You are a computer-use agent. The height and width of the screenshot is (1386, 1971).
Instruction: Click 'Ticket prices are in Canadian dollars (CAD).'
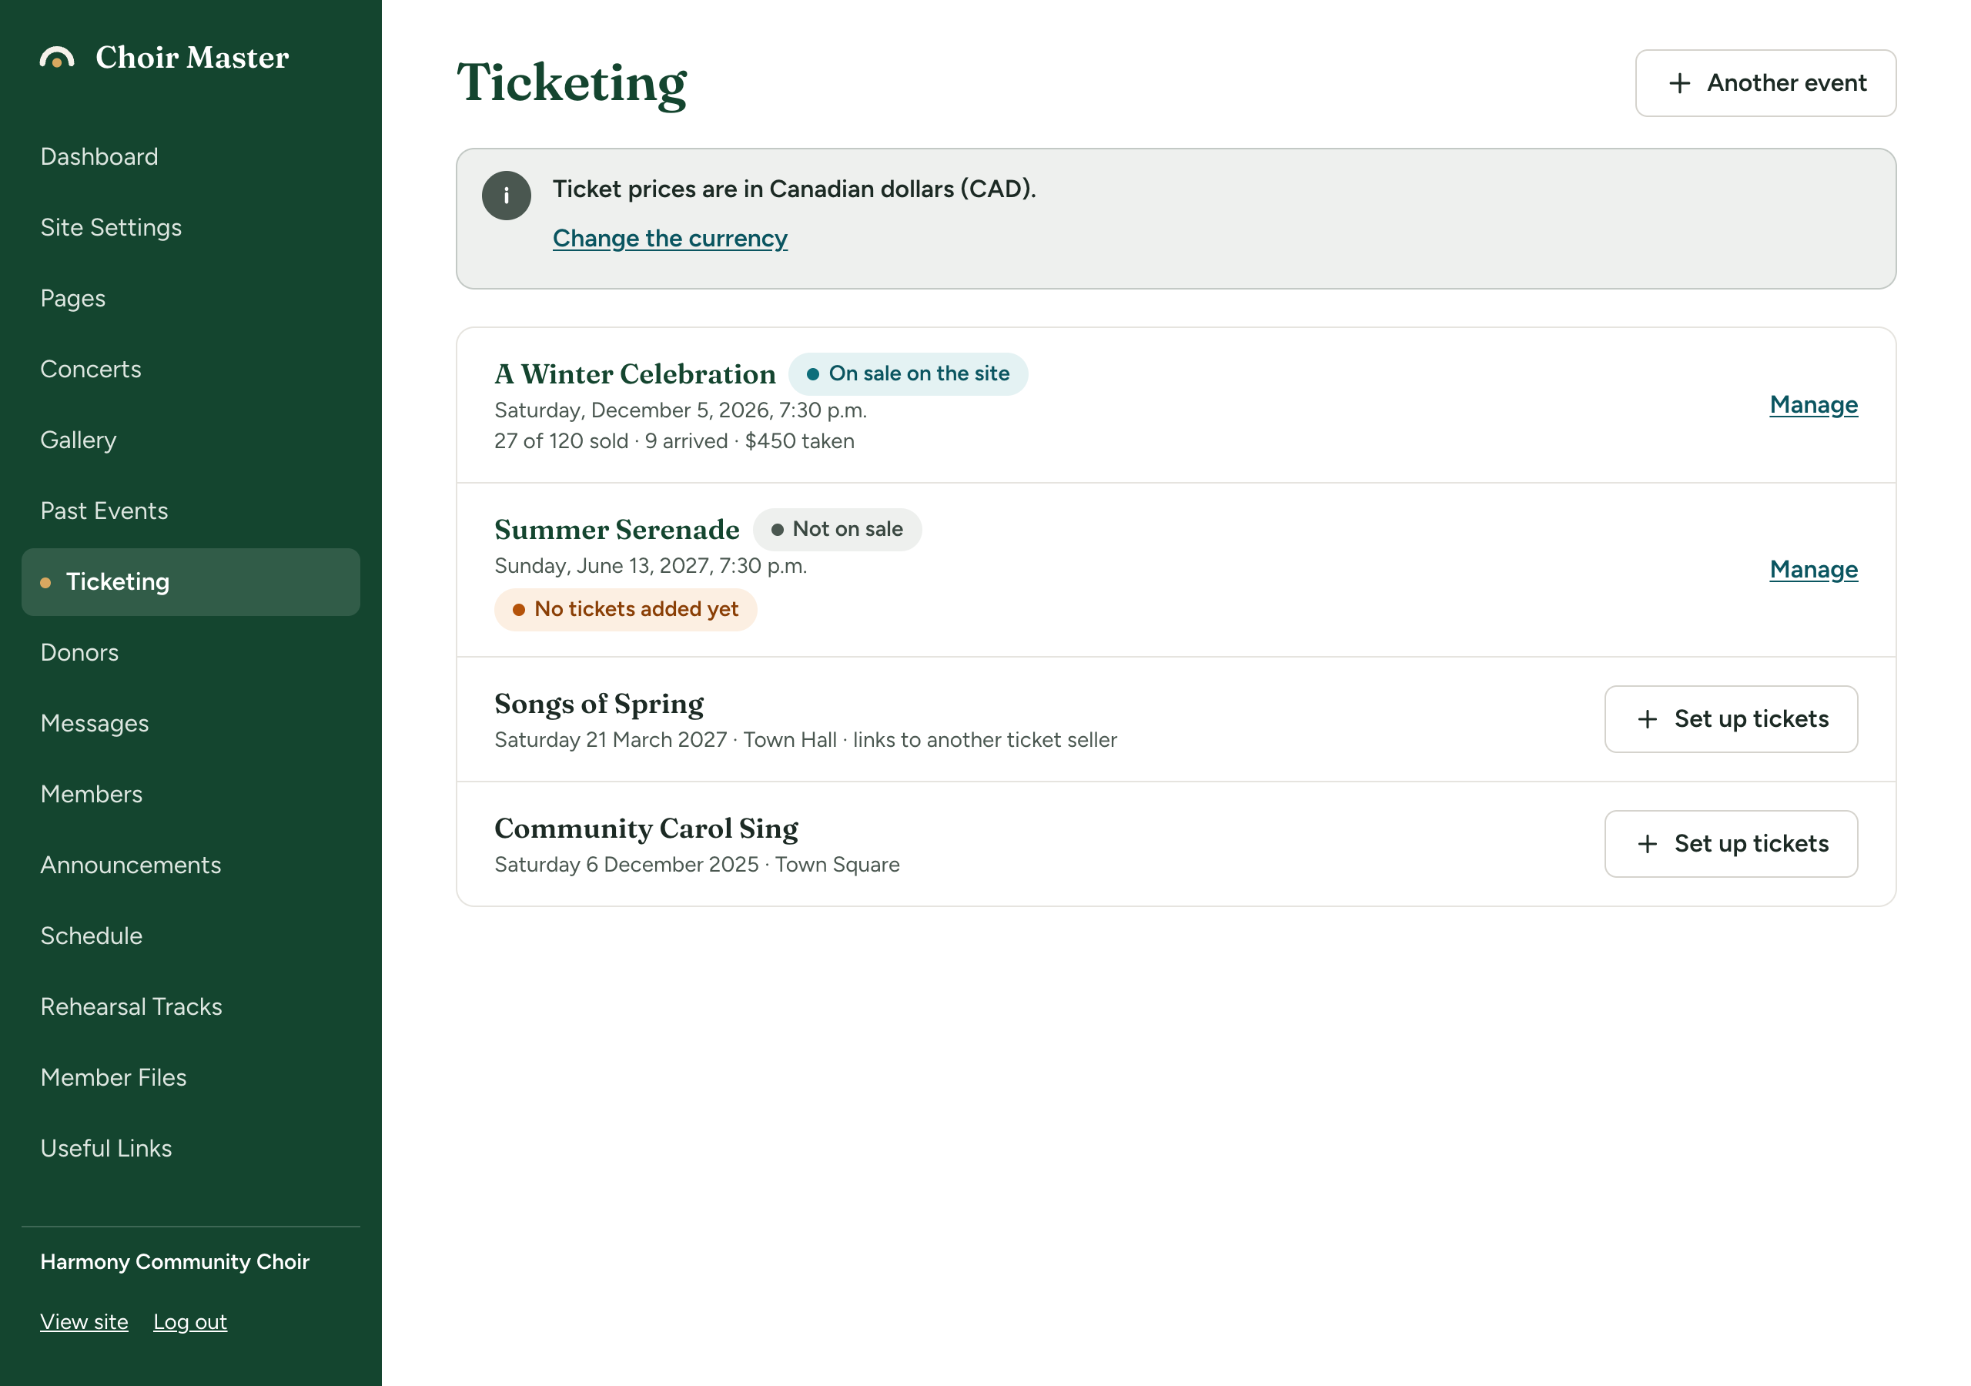[794, 189]
